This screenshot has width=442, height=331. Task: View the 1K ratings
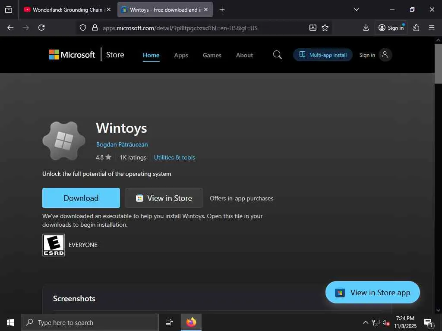133,157
